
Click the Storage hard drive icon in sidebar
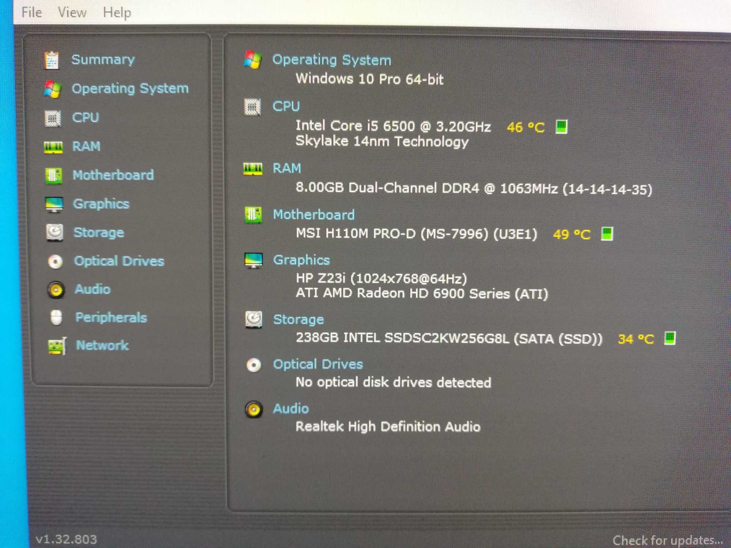tap(55, 233)
